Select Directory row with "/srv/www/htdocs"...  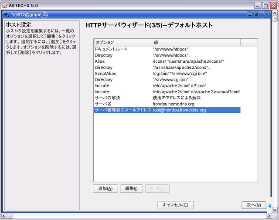click(167, 55)
